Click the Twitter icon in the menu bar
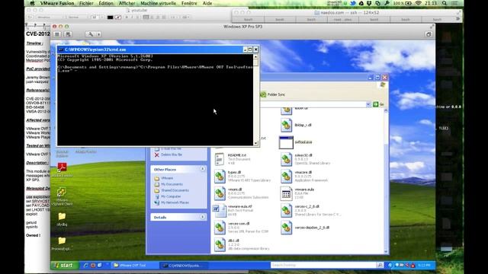The height and width of the screenshot is (274, 488). coord(353,3)
